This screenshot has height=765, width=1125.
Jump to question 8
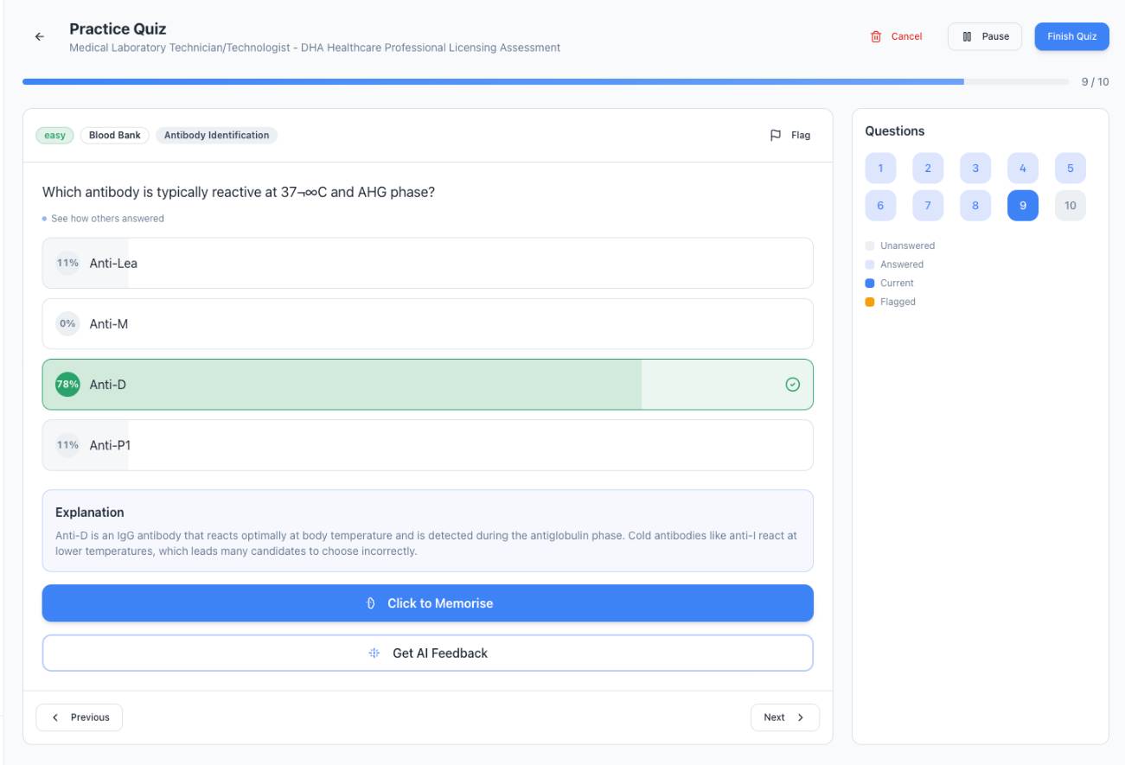click(975, 206)
